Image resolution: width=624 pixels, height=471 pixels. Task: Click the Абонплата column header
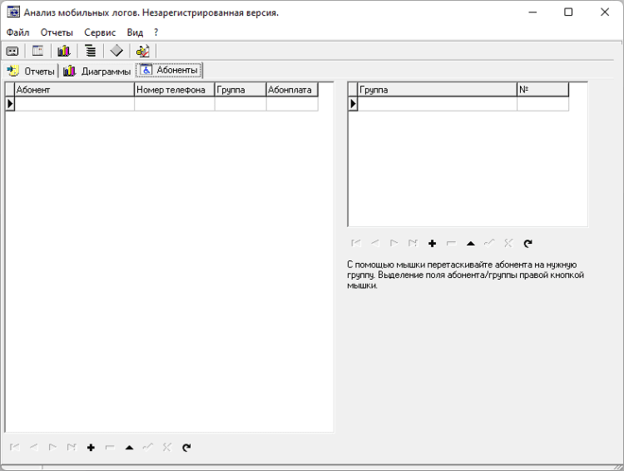pos(292,90)
